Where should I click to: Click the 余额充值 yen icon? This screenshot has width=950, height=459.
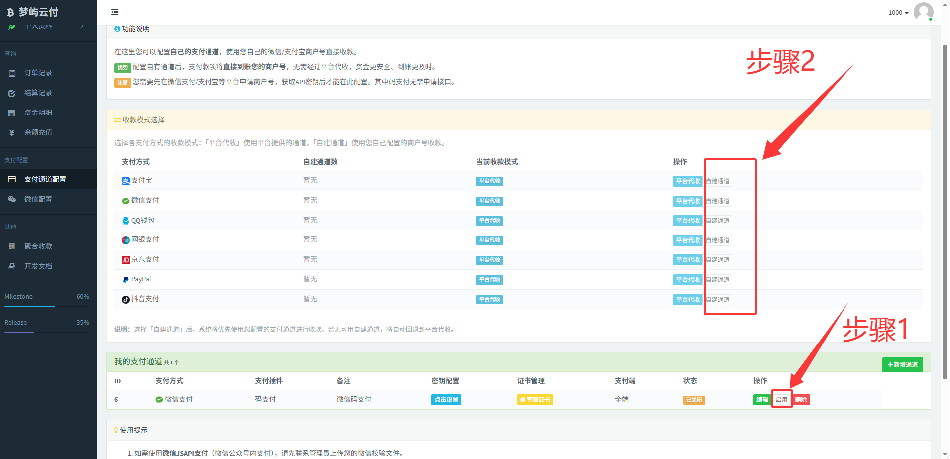click(x=12, y=133)
